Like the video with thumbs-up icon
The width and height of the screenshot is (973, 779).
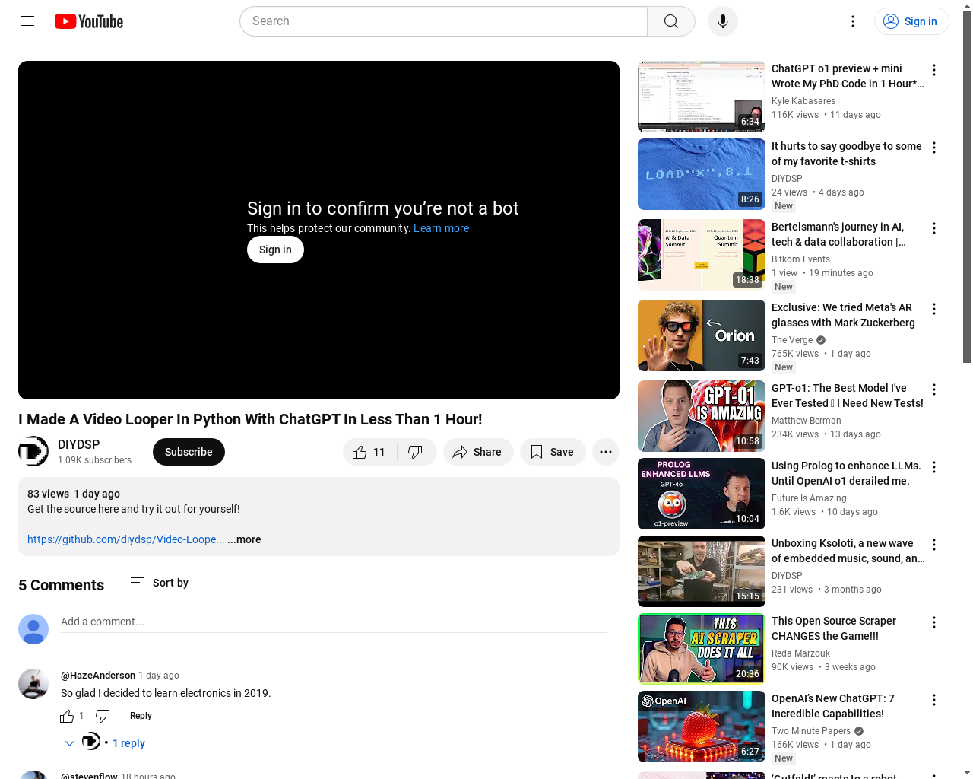coord(369,452)
